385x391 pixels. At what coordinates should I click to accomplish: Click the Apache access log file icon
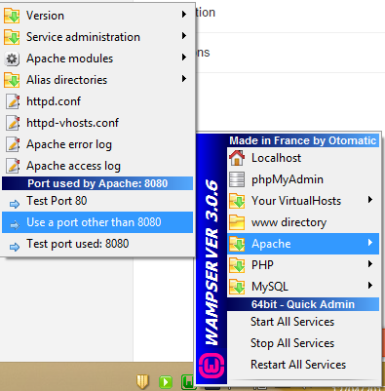point(13,166)
